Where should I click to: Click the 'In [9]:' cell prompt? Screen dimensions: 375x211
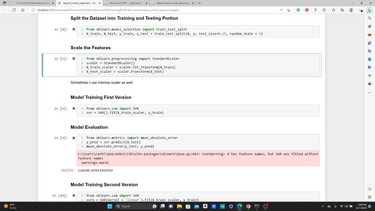tap(61, 138)
